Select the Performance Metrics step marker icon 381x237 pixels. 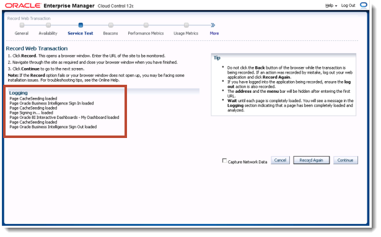(x=146, y=25)
